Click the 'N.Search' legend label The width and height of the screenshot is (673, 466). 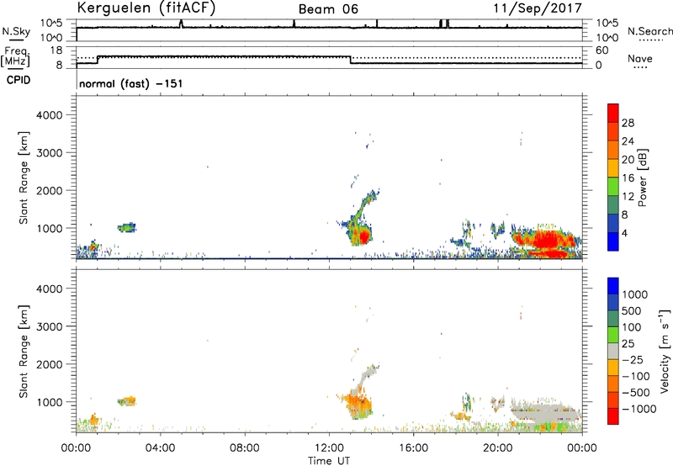tap(649, 31)
